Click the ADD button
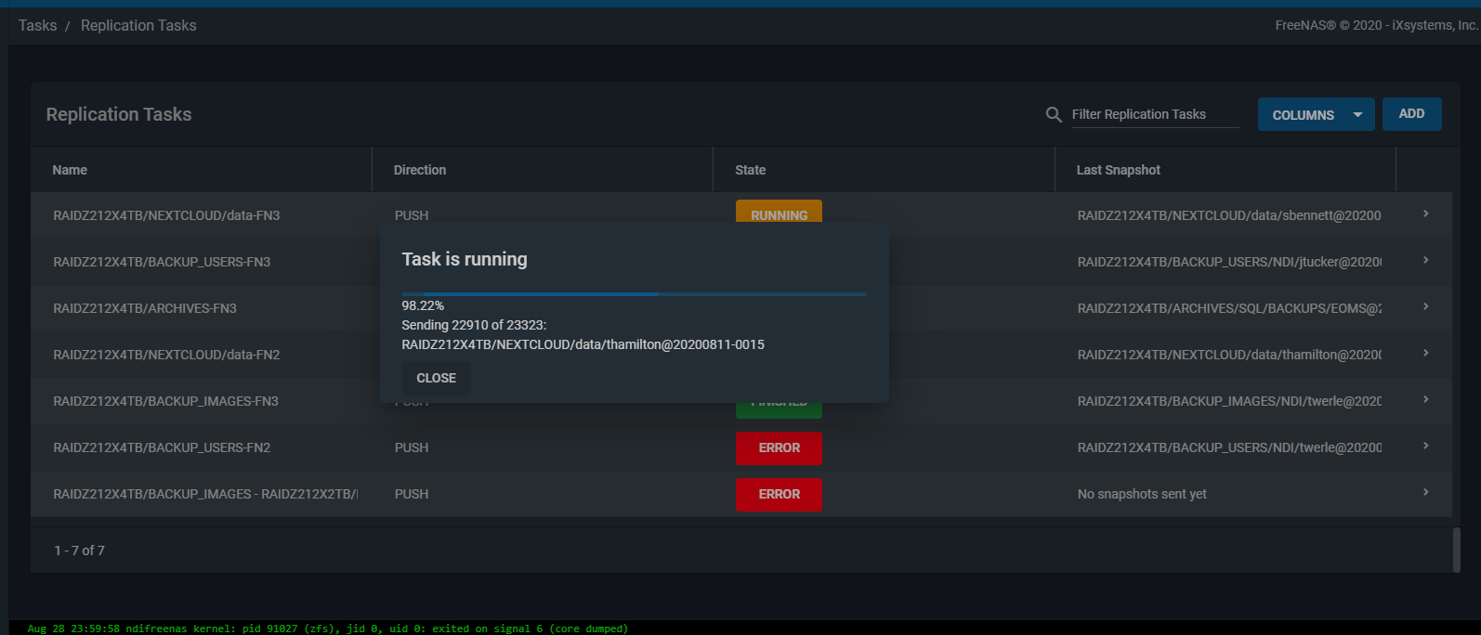 (1411, 114)
